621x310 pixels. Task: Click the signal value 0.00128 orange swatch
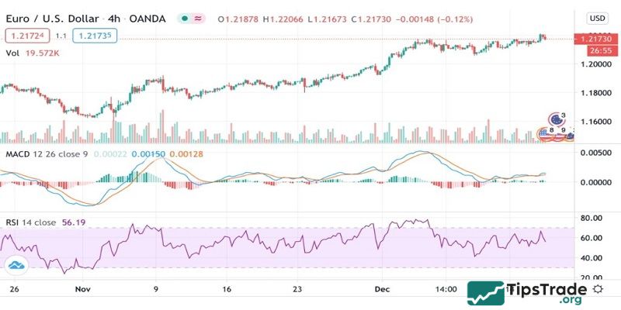(185, 154)
